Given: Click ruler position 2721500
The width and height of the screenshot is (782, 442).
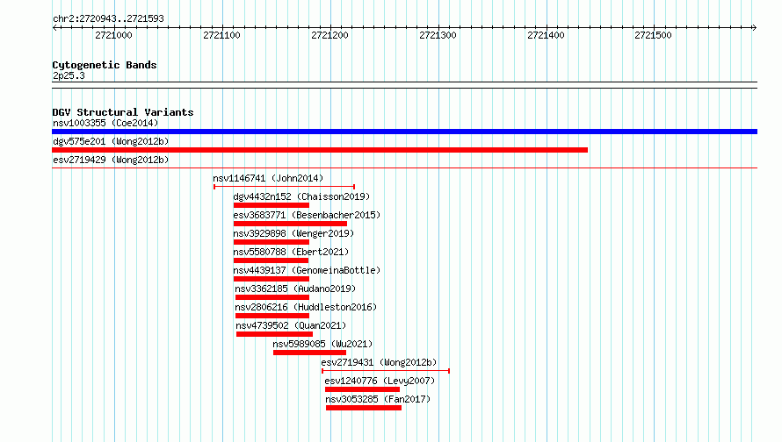Looking at the screenshot, I should pyautogui.click(x=654, y=35).
